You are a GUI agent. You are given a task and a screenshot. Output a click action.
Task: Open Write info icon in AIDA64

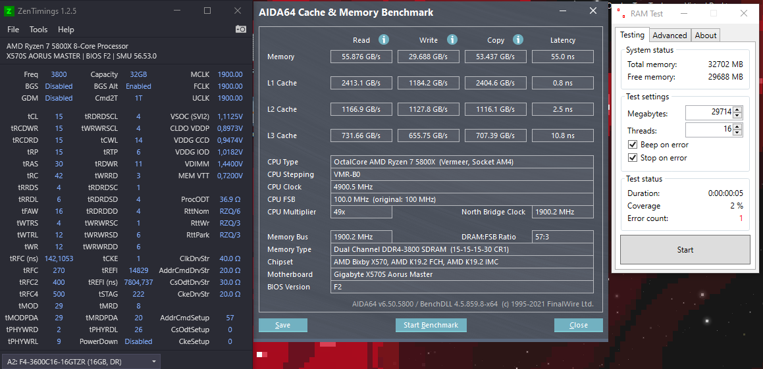(x=452, y=40)
